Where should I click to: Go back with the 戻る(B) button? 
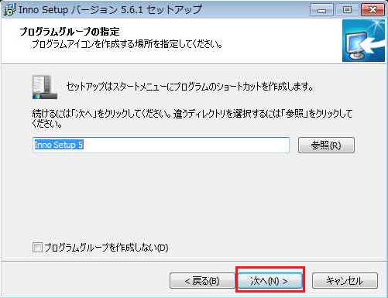pyautogui.click(x=202, y=281)
